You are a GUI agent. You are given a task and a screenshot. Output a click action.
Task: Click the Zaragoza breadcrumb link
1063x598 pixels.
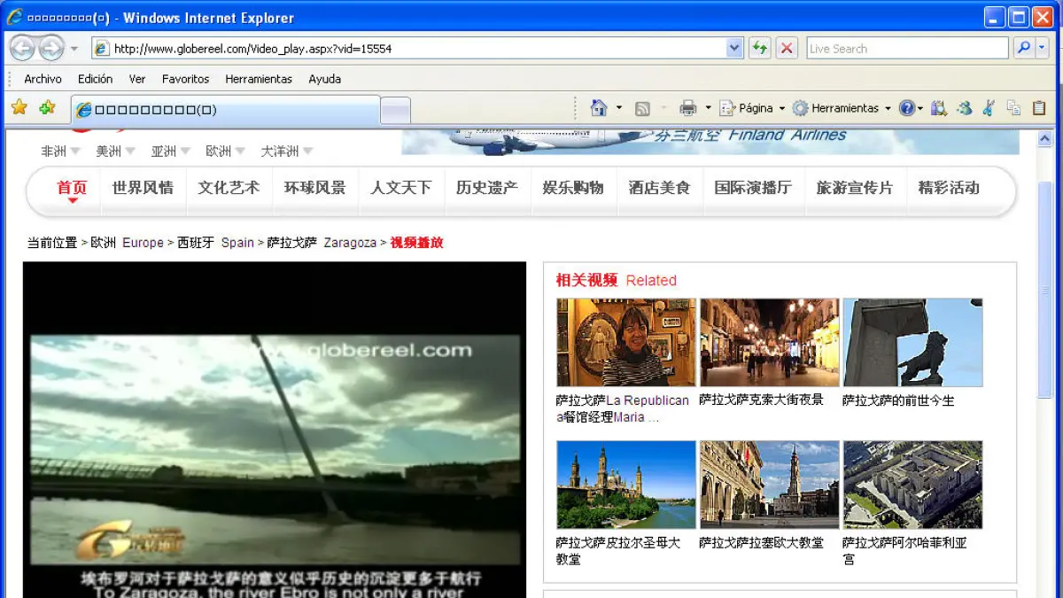click(350, 243)
